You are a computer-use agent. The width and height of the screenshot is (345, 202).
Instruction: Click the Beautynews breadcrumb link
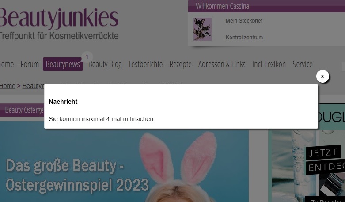34,86
